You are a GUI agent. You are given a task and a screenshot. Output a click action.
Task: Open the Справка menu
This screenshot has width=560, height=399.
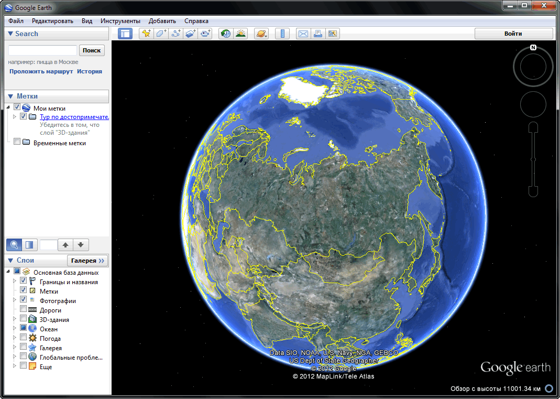(x=196, y=21)
